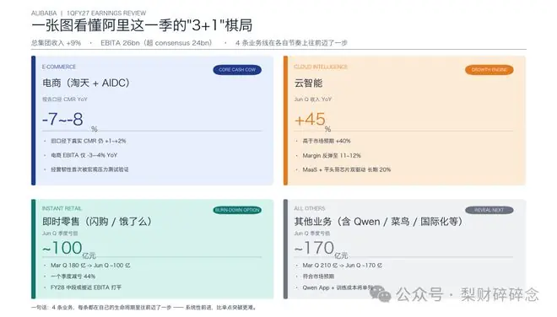
Task: Select the subtitle '4 条业务线在各自节奏上往前迈了一步'
Action: click(x=291, y=43)
